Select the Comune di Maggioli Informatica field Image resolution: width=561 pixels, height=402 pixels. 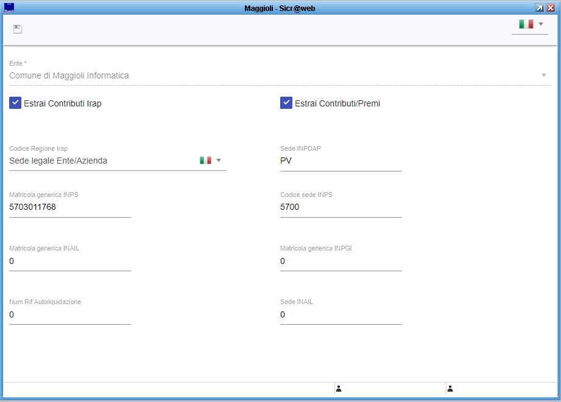pyautogui.click(x=280, y=75)
